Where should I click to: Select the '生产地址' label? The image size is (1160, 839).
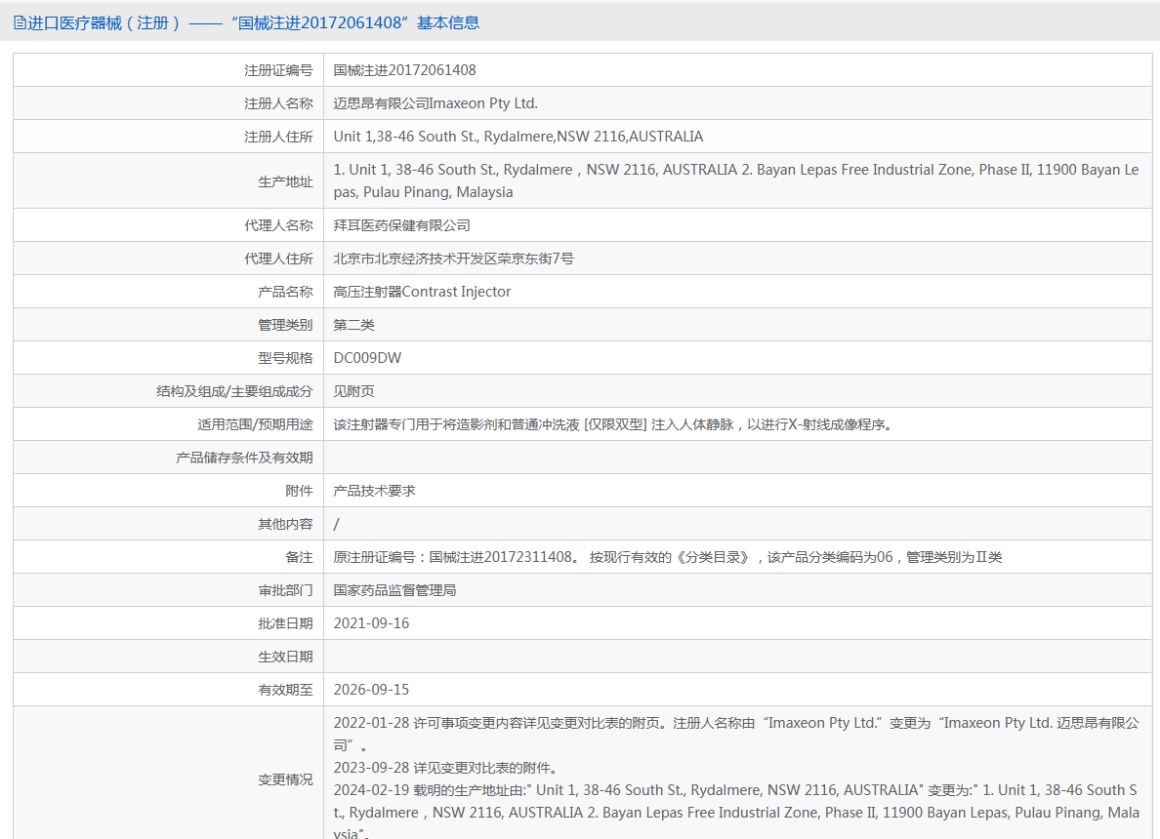pyautogui.click(x=285, y=181)
